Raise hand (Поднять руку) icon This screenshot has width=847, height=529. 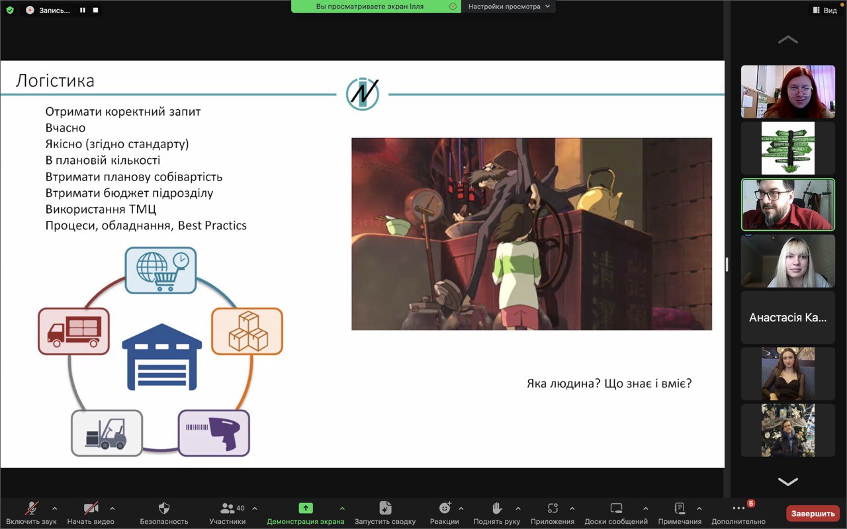(x=497, y=508)
